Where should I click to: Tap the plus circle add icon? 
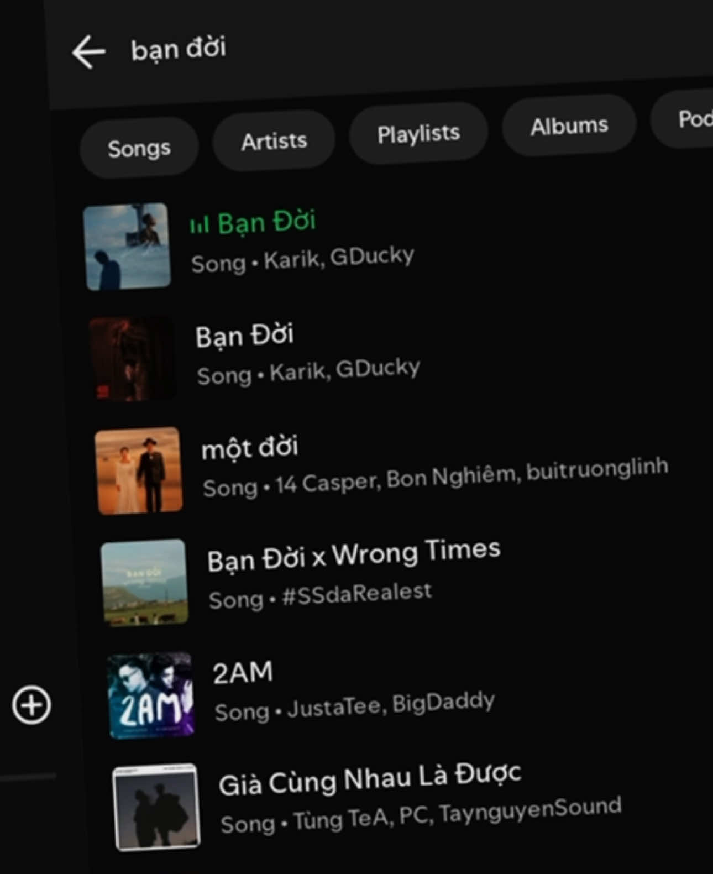click(32, 705)
